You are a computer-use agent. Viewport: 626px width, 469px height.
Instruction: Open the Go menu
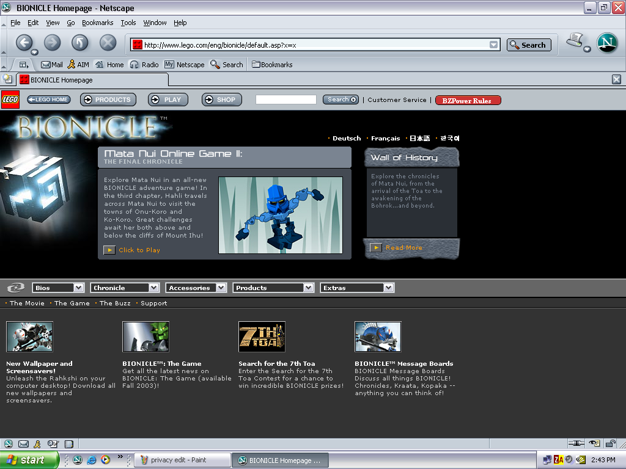tap(71, 23)
